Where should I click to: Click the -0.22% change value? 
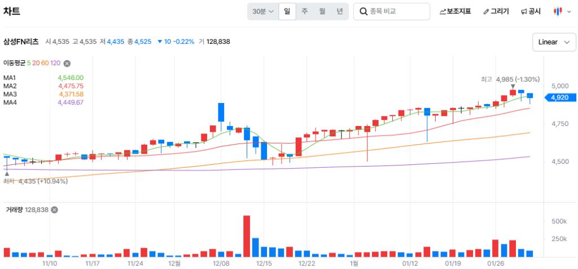[183, 42]
